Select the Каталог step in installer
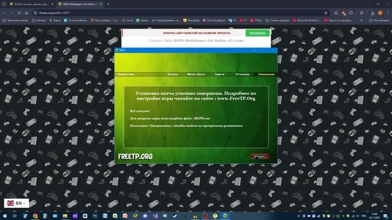 coord(173,75)
